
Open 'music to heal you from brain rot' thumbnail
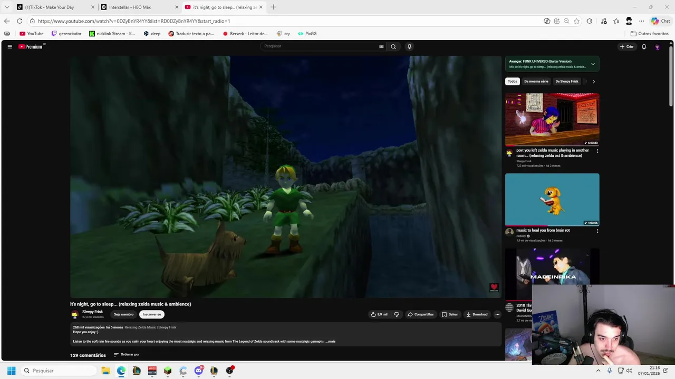pyautogui.click(x=552, y=200)
